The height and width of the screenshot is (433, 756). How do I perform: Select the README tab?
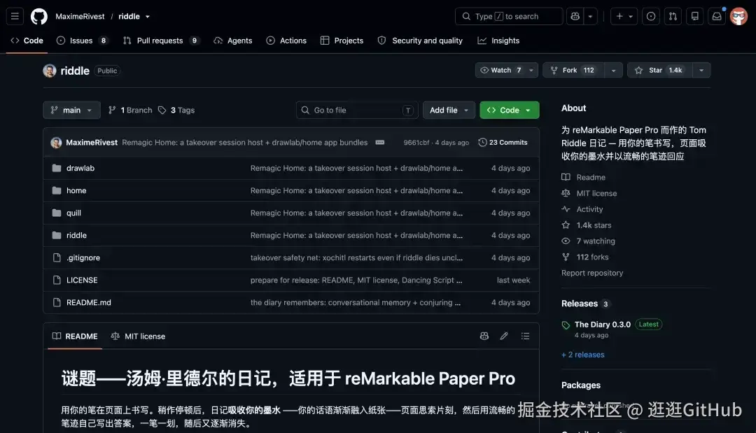[75, 336]
